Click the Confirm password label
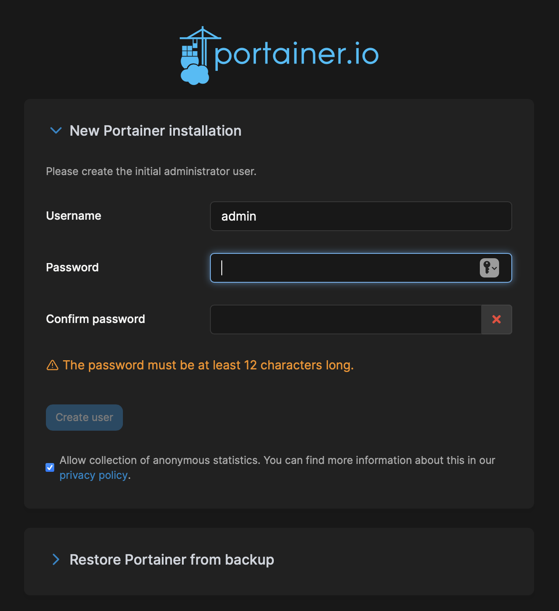559x611 pixels. (95, 319)
